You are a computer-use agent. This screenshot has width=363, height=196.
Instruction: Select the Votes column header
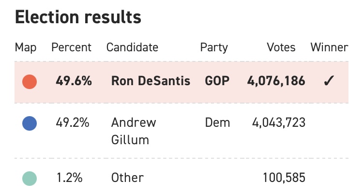tap(281, 47)
